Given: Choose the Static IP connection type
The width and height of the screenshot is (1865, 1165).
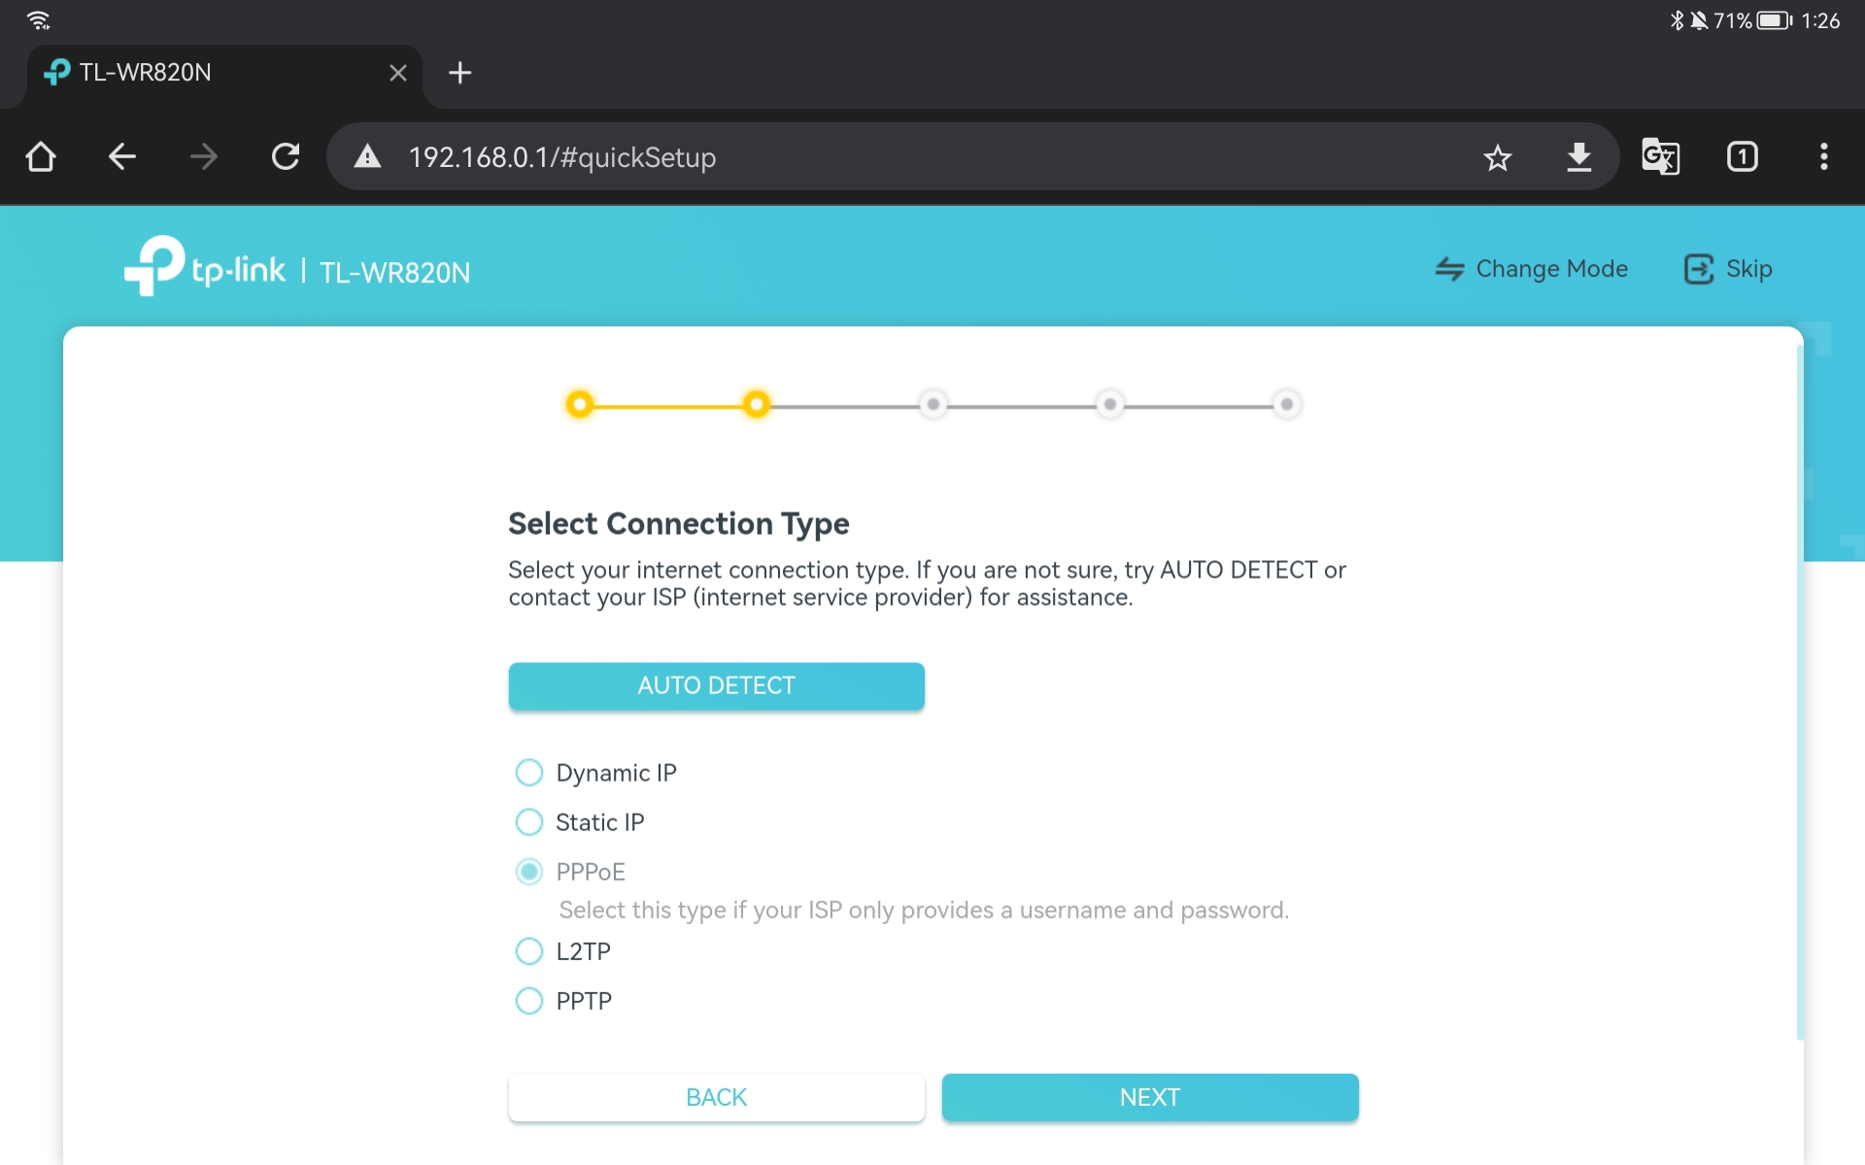Looking at the screenshot, I should point(529,822).
